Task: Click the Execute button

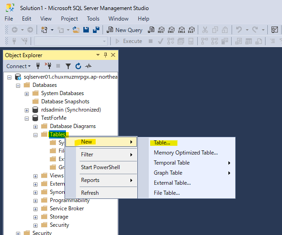Action: [x=129, y=41]
